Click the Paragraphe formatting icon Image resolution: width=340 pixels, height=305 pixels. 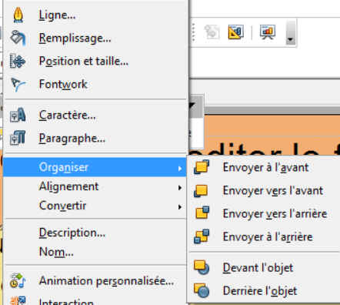(x=18, y=138)
